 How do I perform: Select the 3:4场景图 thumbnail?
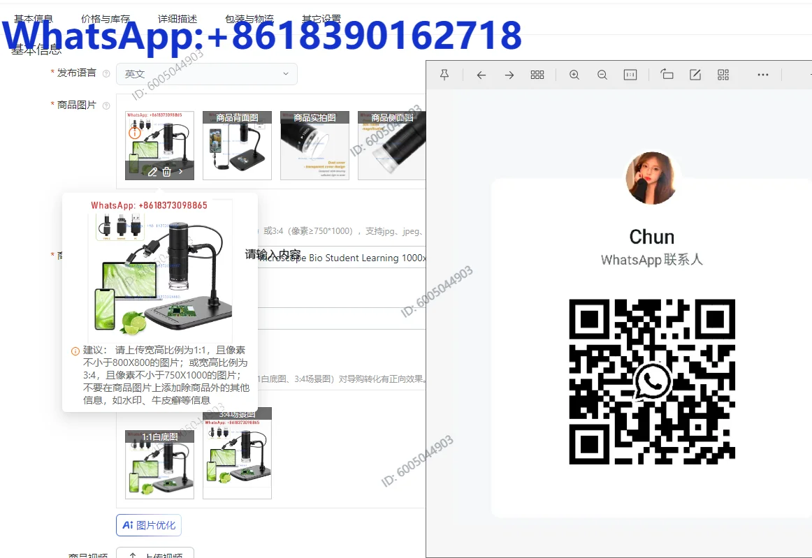pyautogui.click(x=237, y=453)
